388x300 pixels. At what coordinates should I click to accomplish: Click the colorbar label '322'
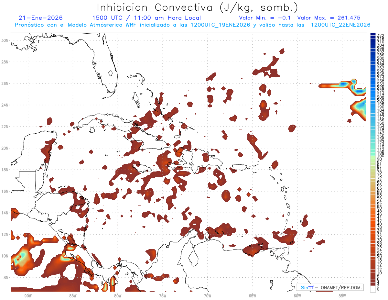point(381,35)
